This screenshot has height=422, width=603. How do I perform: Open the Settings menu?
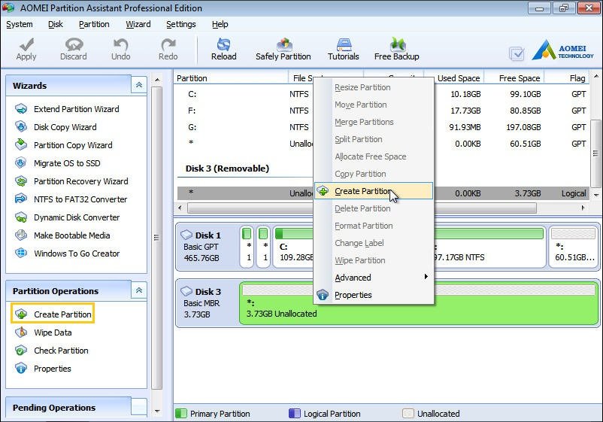180,24
